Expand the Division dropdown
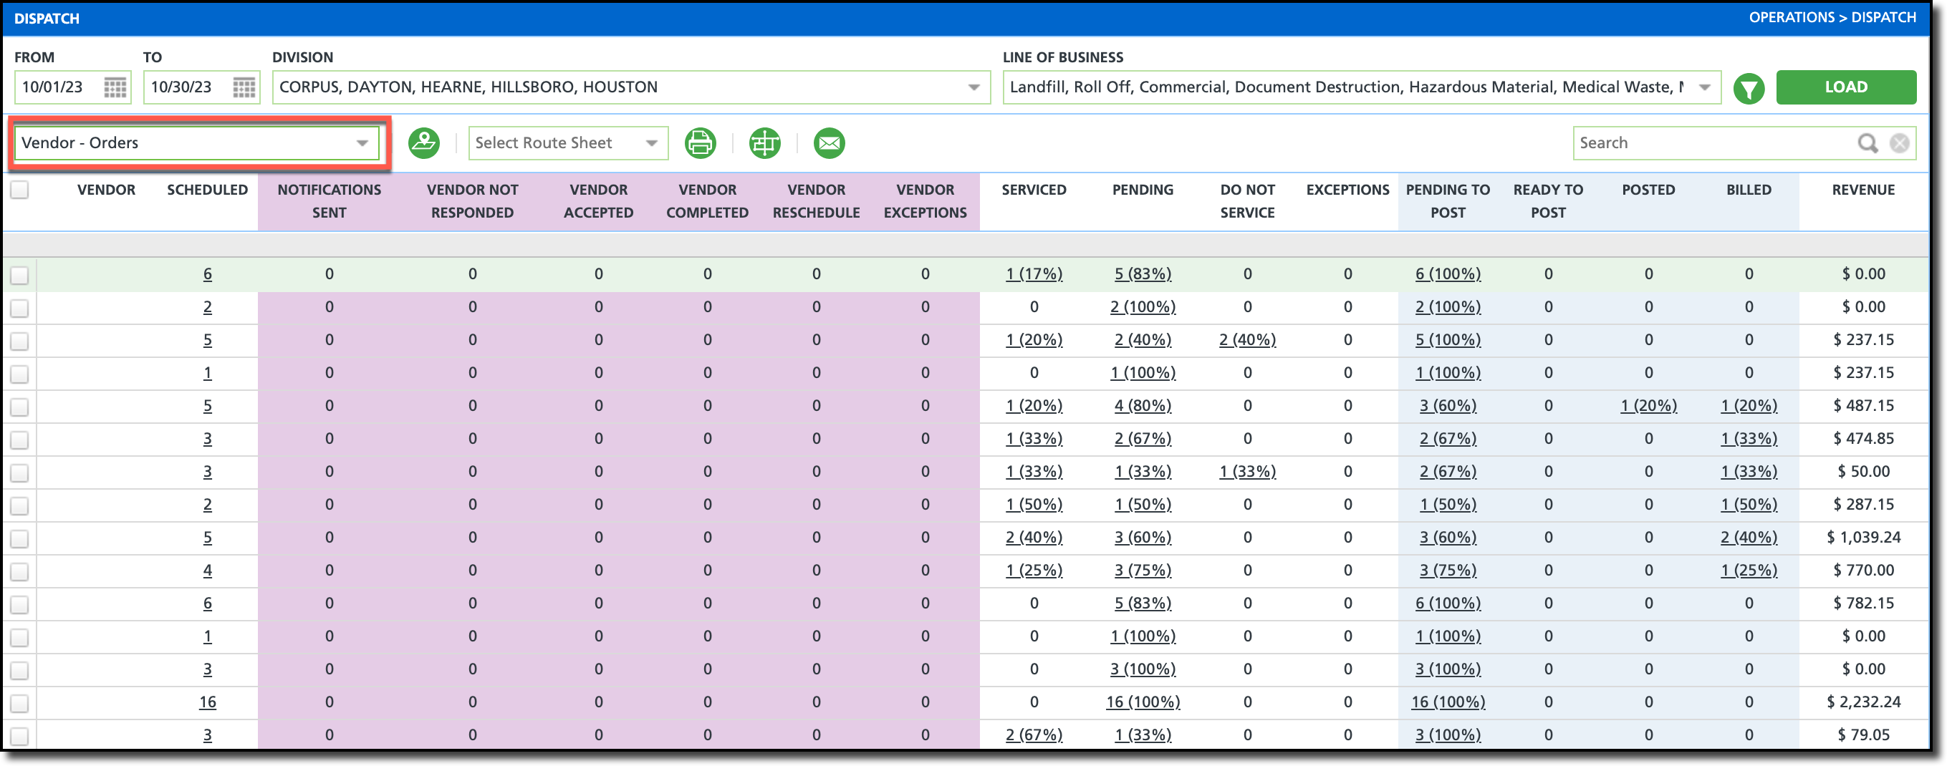1947x766 pixels. (973, 87)
